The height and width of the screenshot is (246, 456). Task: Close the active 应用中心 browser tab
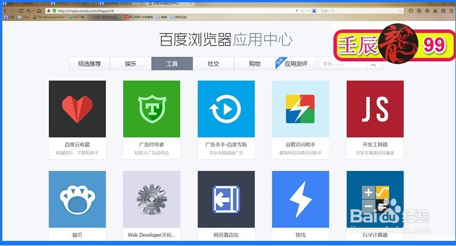[x=190, y=3]
